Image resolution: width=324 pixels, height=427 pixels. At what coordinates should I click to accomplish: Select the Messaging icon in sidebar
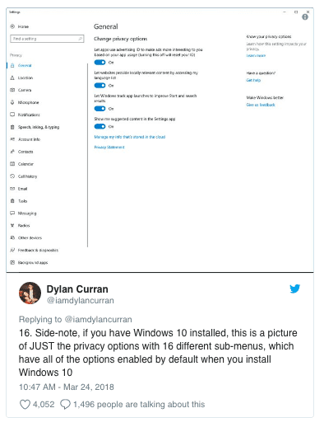click(12, 213)
